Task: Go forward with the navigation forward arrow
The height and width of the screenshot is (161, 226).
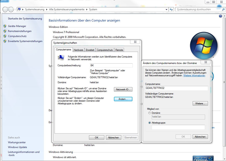Action: point(11,9)
